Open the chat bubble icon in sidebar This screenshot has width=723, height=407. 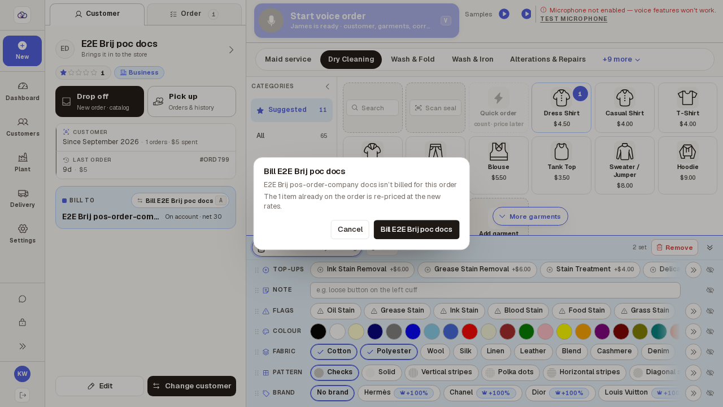[23, 299]
